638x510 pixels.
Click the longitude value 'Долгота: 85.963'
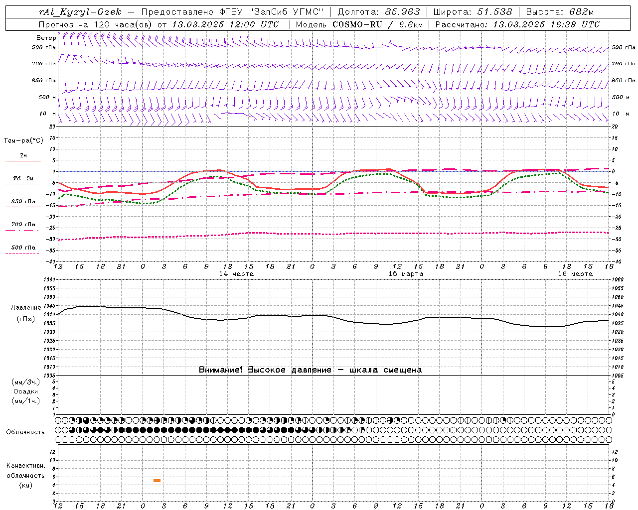[x=379, y=12]
